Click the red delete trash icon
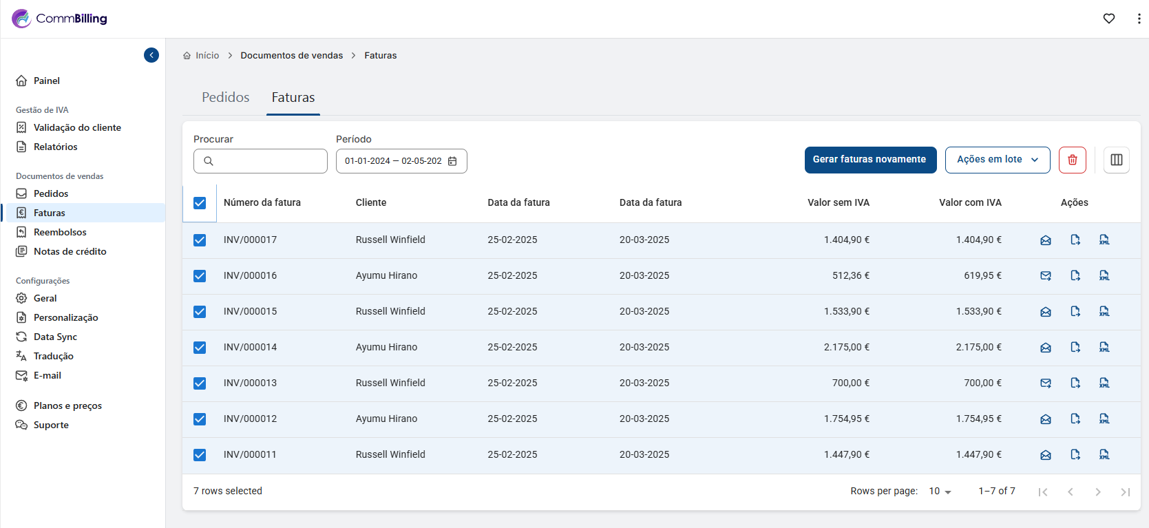Image resolution: width=1149 pixels, height=528 pixels. 1072,160
